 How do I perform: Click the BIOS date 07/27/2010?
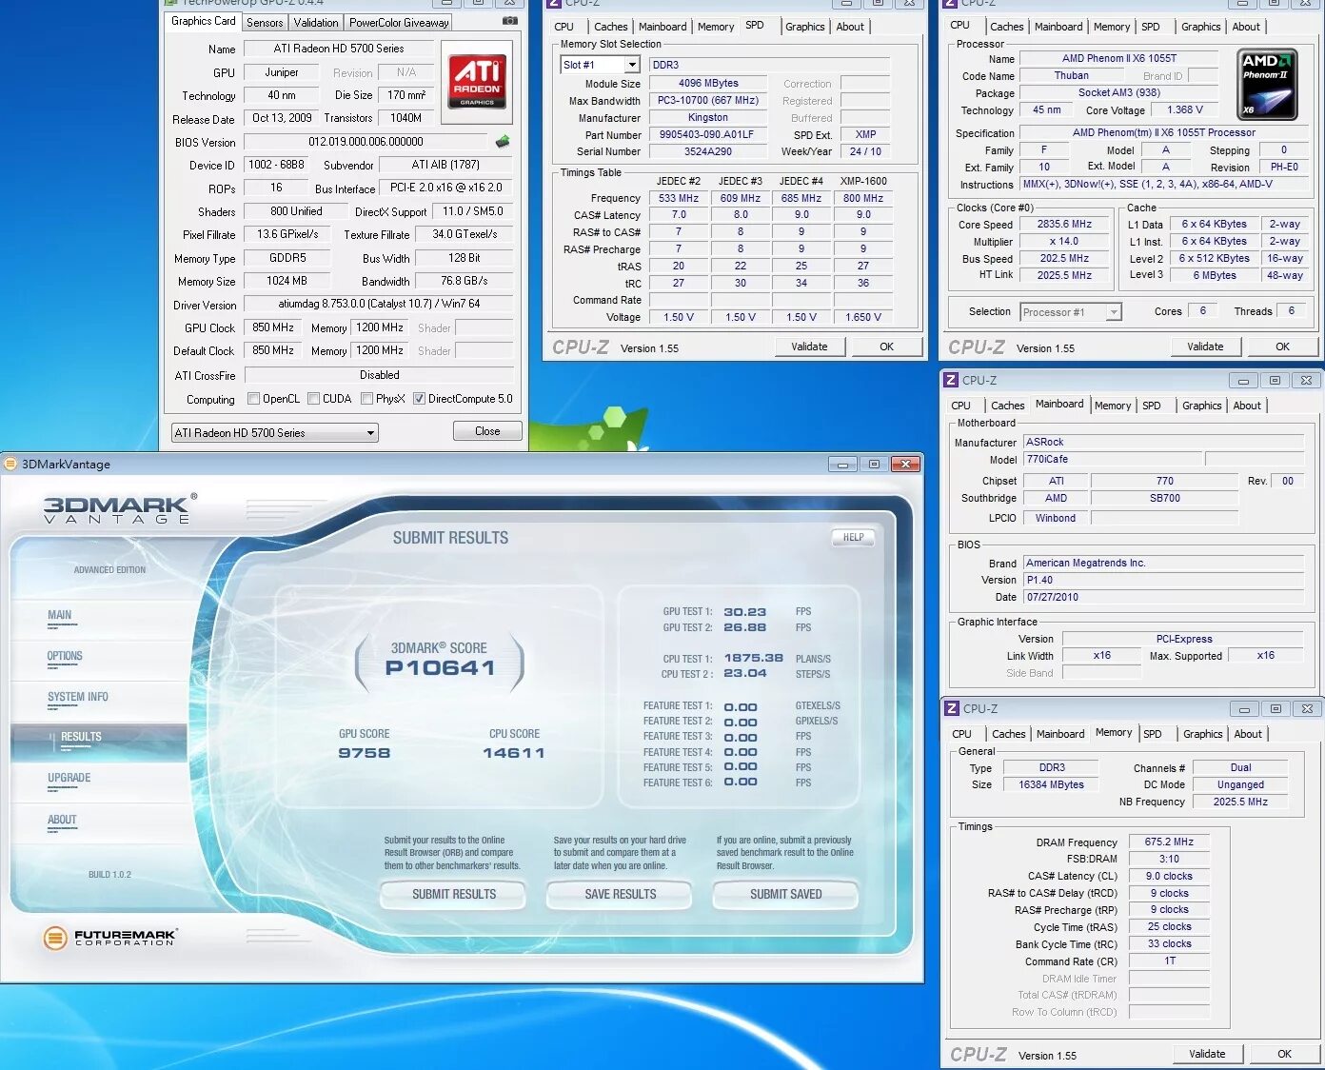coord(1163,598)
